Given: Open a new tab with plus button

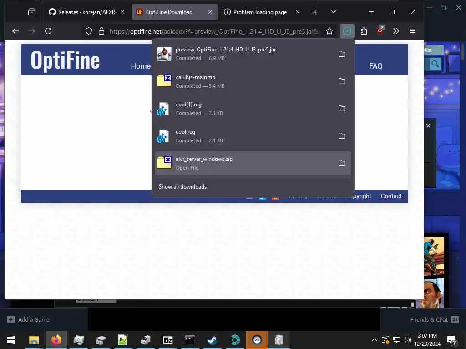Looking at the screenshot, I should coord(315,12).
